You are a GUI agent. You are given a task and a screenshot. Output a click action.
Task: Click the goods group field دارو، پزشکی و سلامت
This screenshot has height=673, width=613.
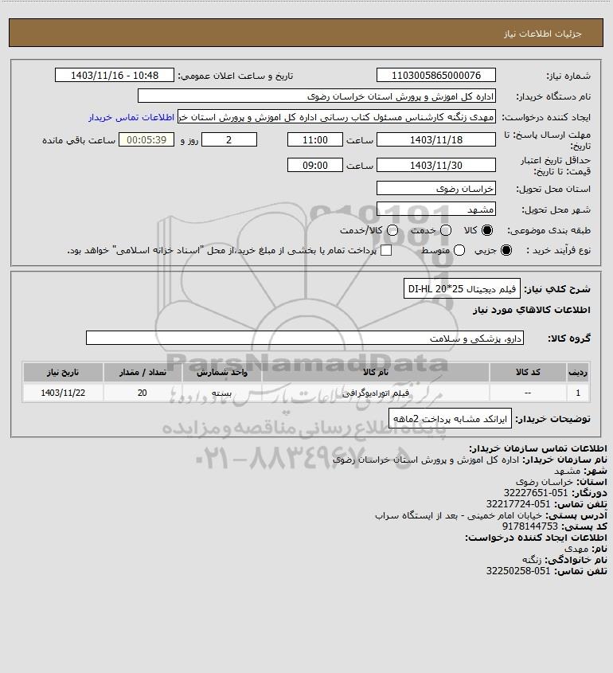[305, 338]
